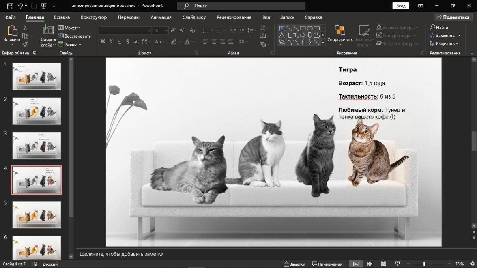Click the Clear Formatting icon
Image resolution: width=477 pixels, height=268 pixels.
pyautogui.click(x=192, y=30)
